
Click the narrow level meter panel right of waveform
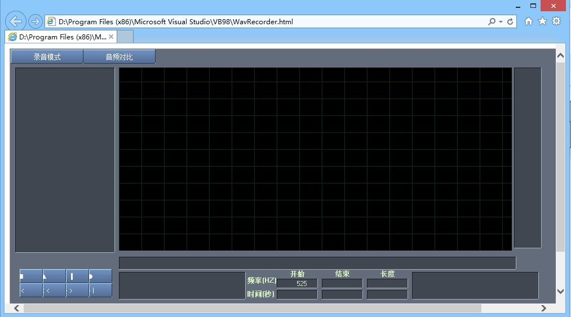(x=528, y=158)
